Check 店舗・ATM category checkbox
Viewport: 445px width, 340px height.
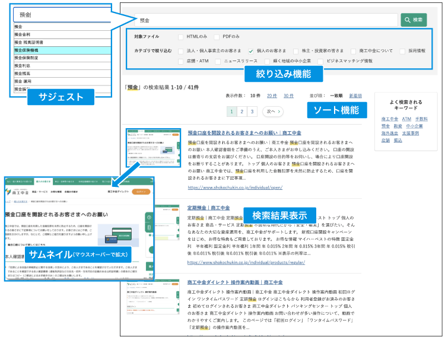click(180, 61)
